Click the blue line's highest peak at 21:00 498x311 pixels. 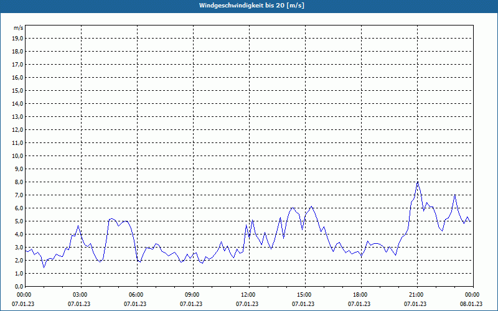pyautogui.click(x=417, y=182)
